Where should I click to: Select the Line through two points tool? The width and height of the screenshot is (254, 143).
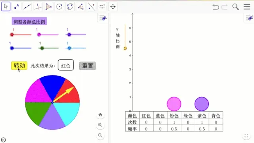[27, 6]
